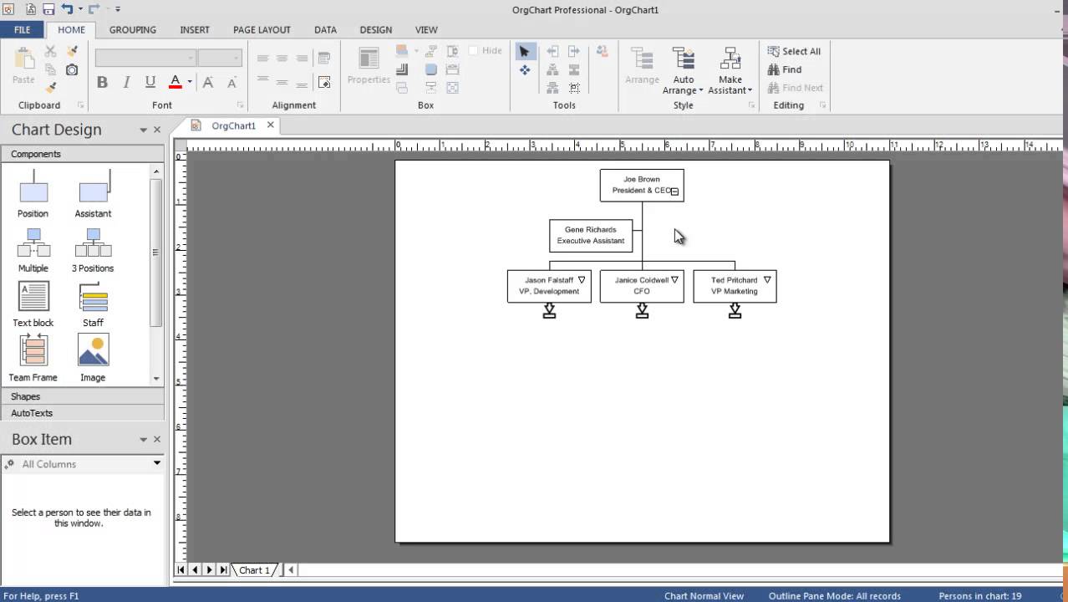Open the Chart Design pane options arrow
The width and height of the screenshot is (1068, 602).
[x=144, y=130]
